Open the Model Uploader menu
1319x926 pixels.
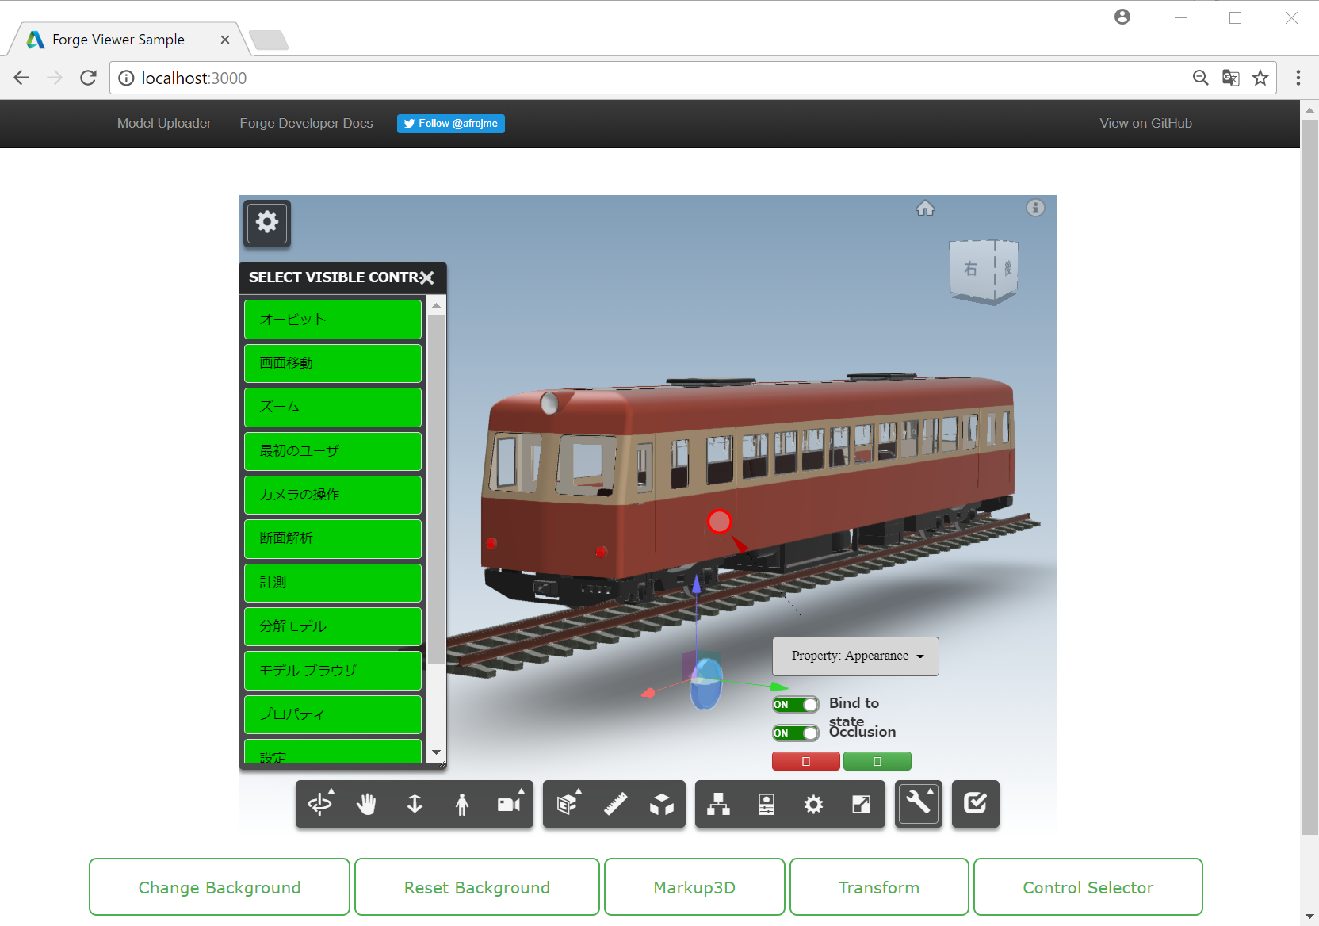pos(163,123)
